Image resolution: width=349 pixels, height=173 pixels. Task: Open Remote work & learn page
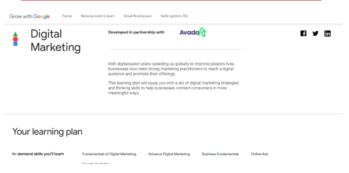click(98, 16)
